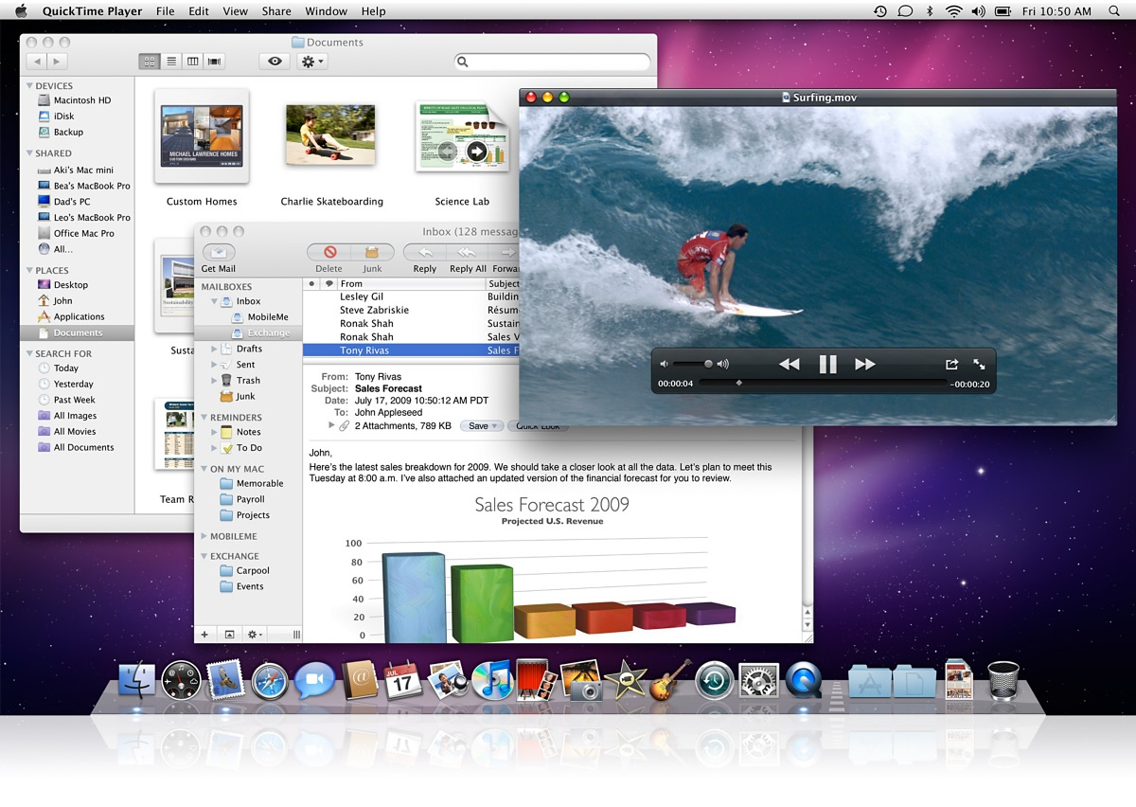Enter full screen from QuickTime controls
The height and width of the screenshot is (807, 1136).
pos(979,364)
